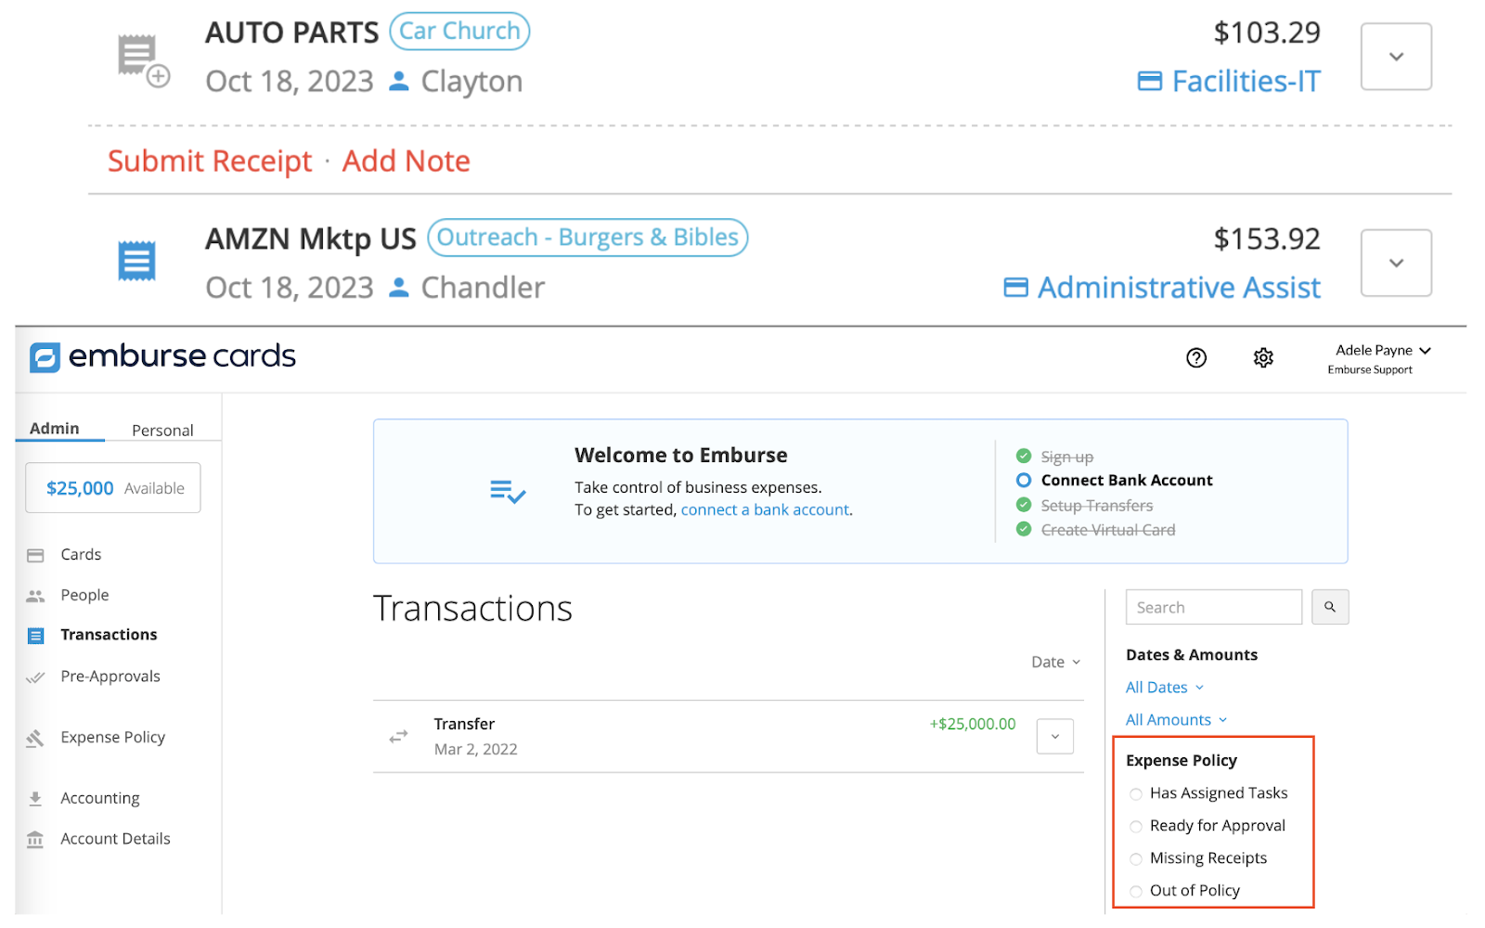1485x928 pixels.
Task: Open People in the sidebar
Action: [84, 596]
